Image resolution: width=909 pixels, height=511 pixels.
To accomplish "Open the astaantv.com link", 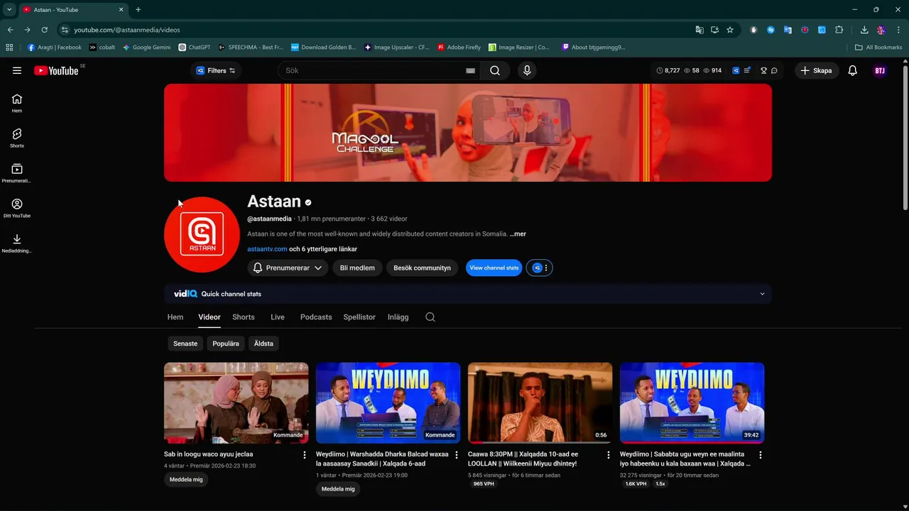I will coord(267,249).
